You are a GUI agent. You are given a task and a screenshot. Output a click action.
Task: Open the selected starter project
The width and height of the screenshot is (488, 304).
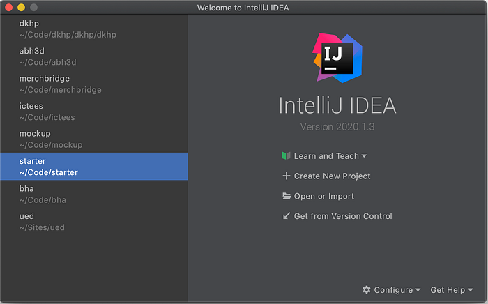pyautogui.click(x=94, y=166)
